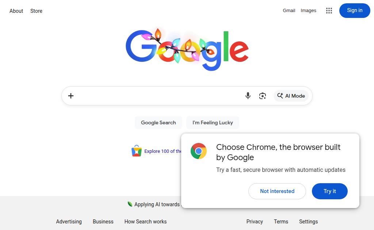The height and width of the screenshot is (230, 374).
Task: Click the holiday lights Google doodle
Action: (187, 49)
